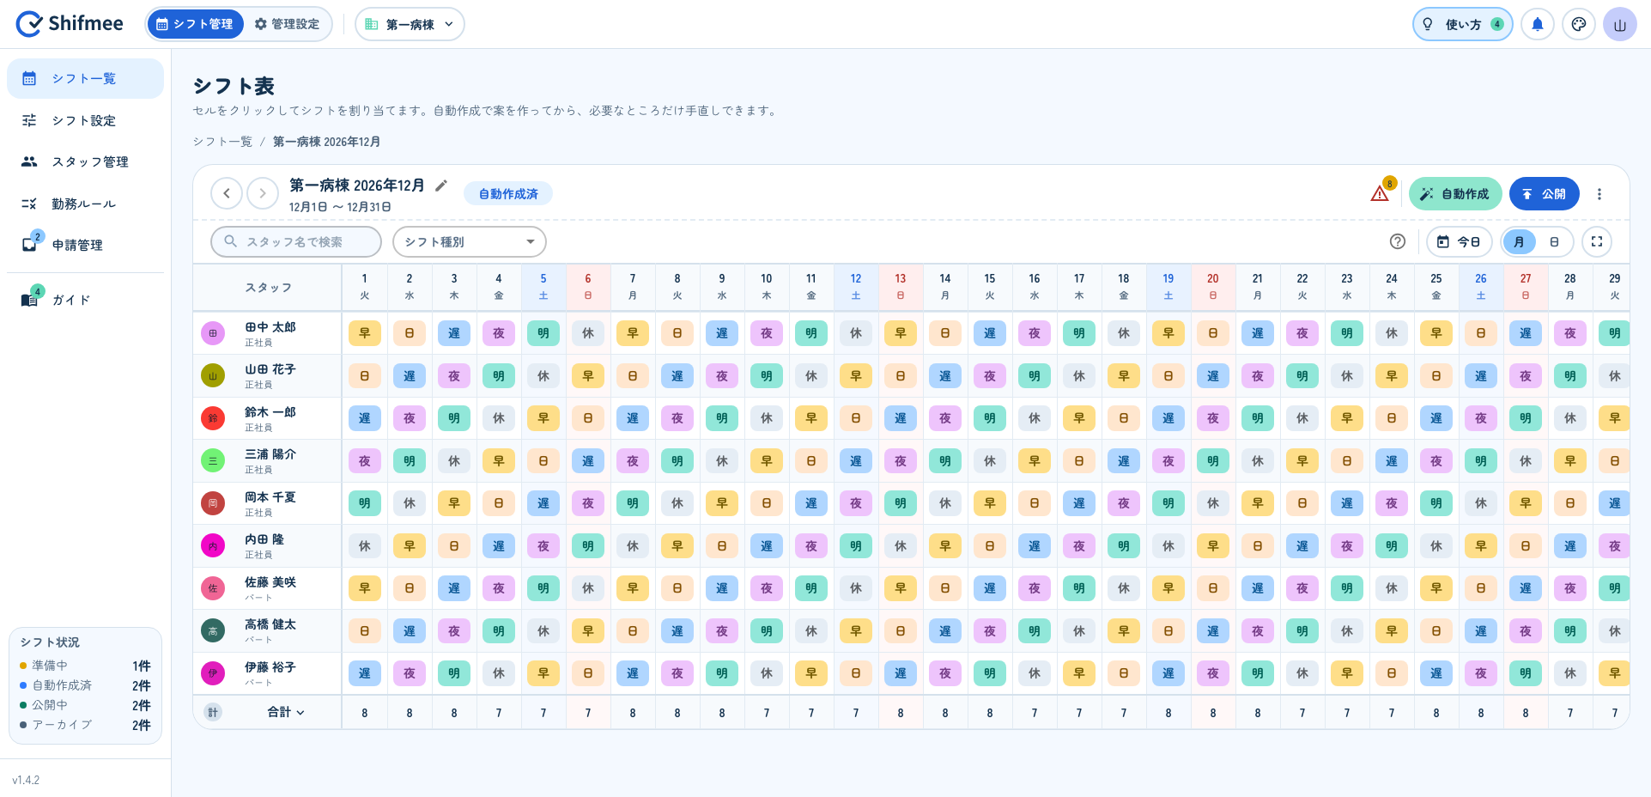
Task: Open the warning triangle alerts
Action: pyautogui.click(x=1380, y=194)
